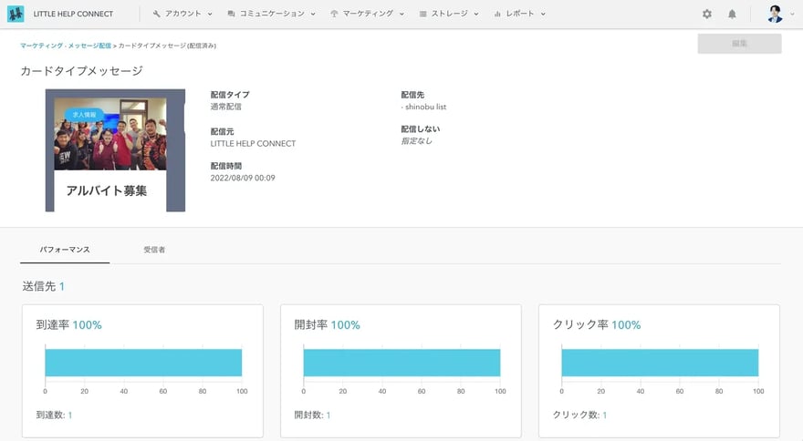Screen dimensions: 803x441
Task: Click the wrench icon beside アカウント
Action: click(157, 15)
